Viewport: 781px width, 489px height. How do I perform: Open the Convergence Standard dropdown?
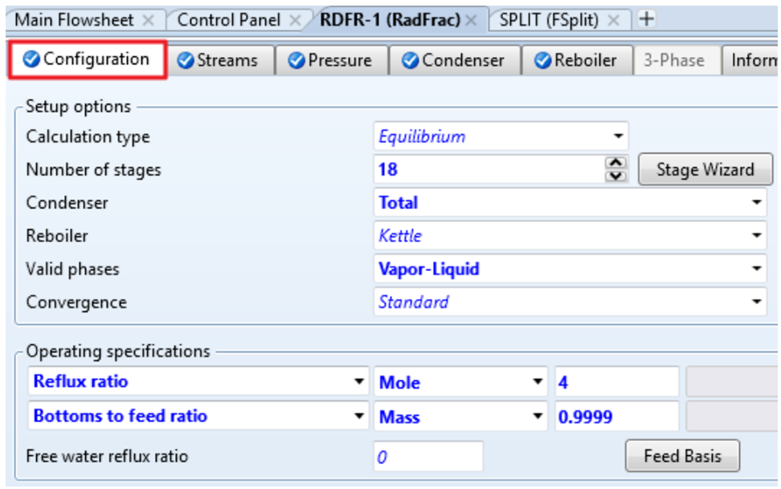[756, 302]
